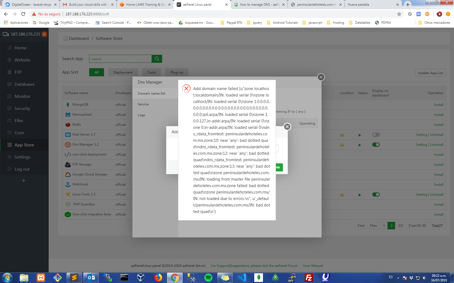Open the Mail Server folder icon
Screen dimensions: 454x283
coord(342,135)
